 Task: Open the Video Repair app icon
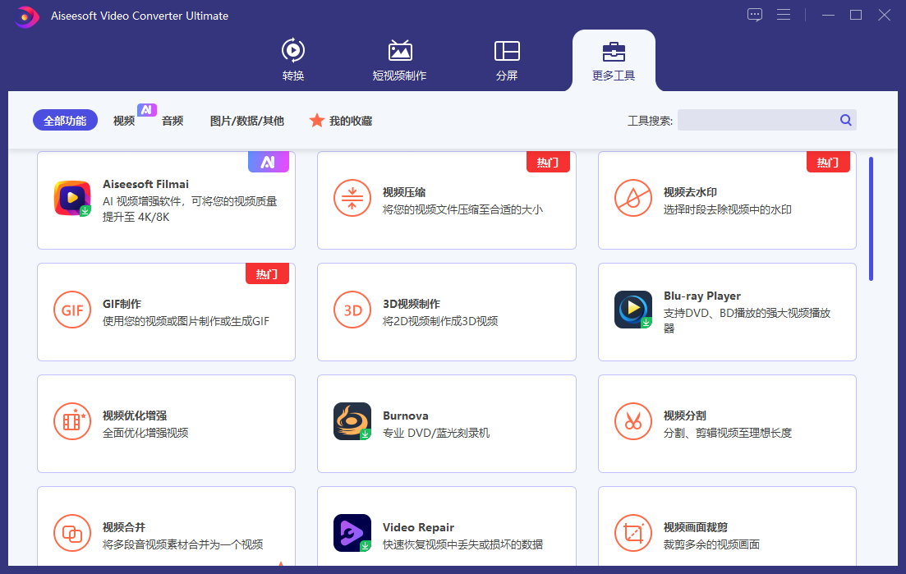coord(352,533)
